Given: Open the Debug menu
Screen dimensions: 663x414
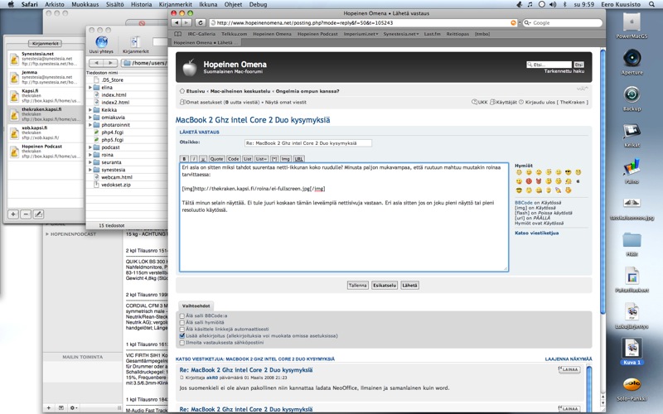Looking at the screenshot, I should click(258, 4).
